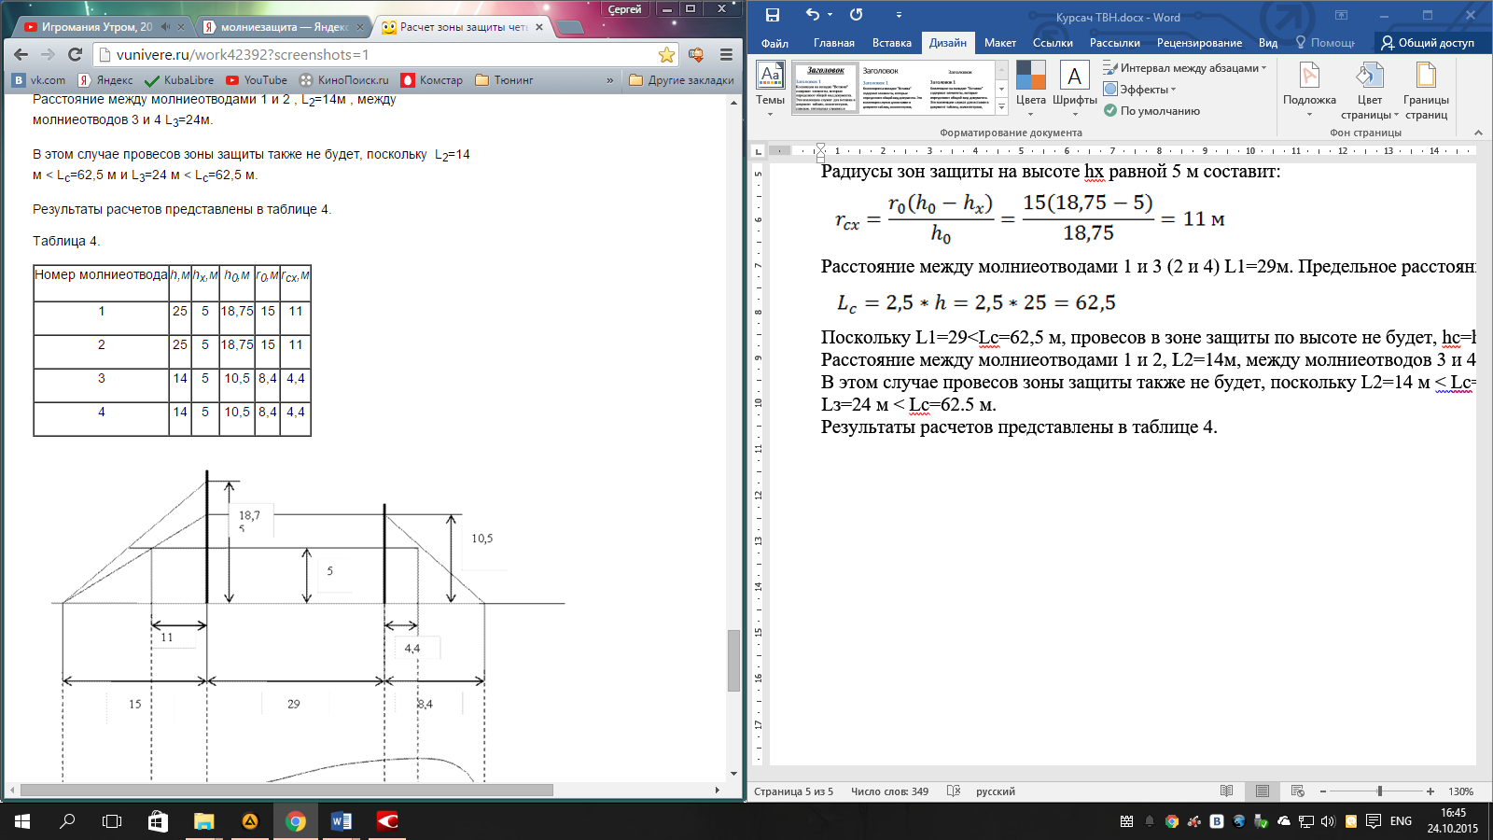Reload the Chrome page
This screenshot has height=840, width=1493.
(x=76, y=55)
